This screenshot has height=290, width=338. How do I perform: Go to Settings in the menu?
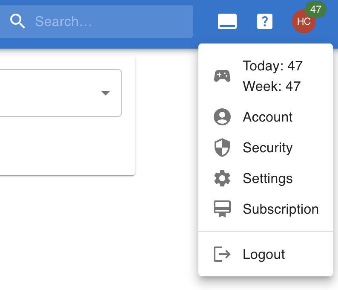tap(267, 179)
